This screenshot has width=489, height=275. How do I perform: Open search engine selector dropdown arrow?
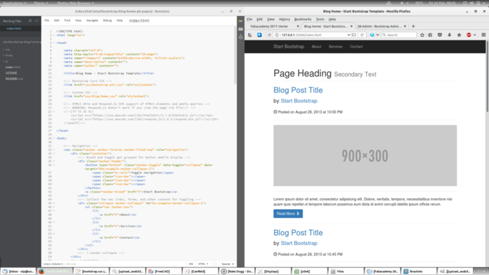[377, 35]
